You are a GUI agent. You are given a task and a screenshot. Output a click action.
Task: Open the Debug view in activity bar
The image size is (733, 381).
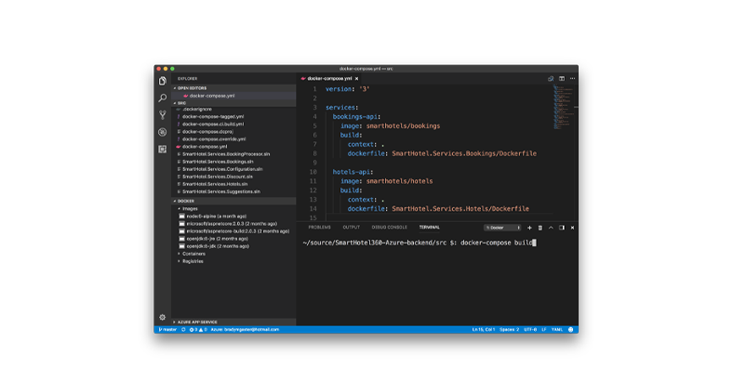tap(162, 132)
